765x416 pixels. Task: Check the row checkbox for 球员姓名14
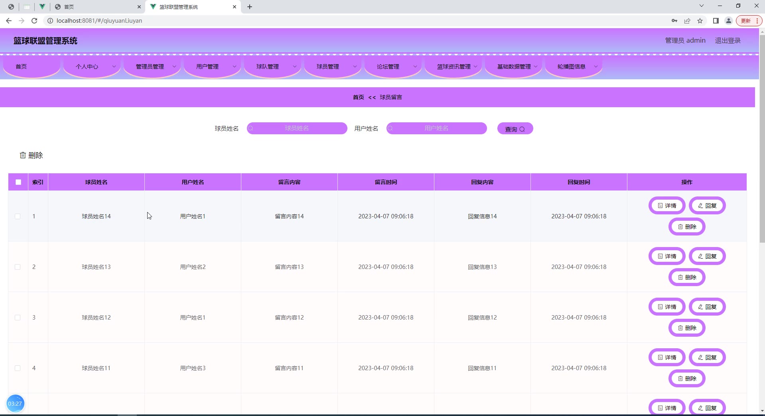click(x=18, y=216)
